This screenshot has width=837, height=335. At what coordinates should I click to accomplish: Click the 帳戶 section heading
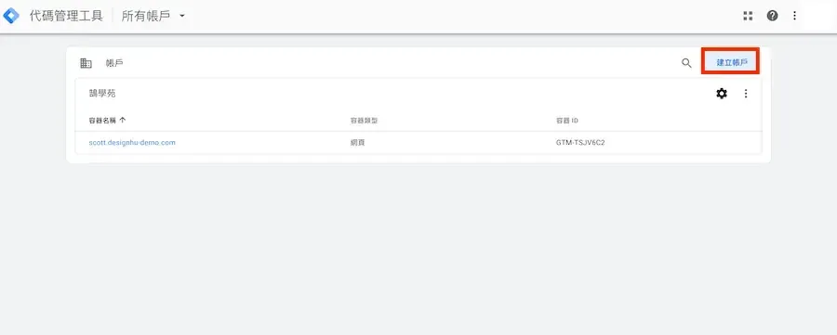114,63
